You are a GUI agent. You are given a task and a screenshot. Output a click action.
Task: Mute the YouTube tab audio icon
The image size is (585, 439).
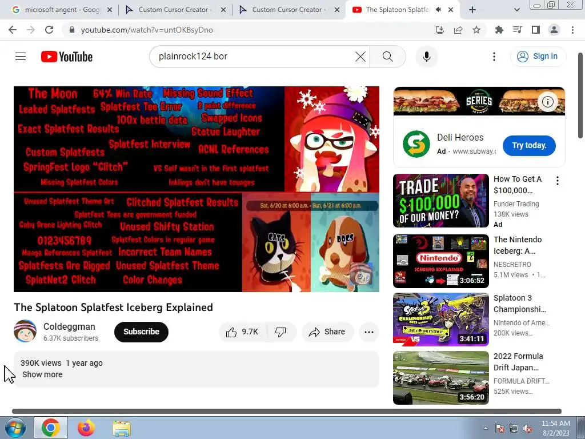pyautogui.click(x=439, y=10)
